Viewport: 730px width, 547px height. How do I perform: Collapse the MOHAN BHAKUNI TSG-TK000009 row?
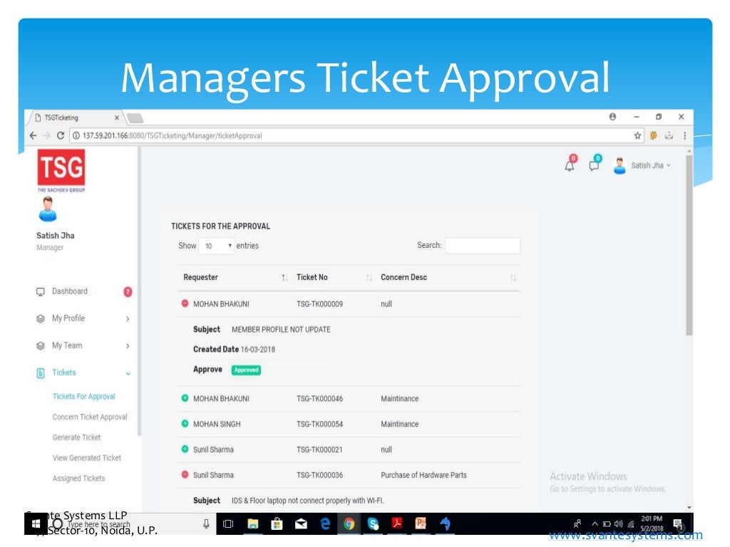(x=185, y=303)
